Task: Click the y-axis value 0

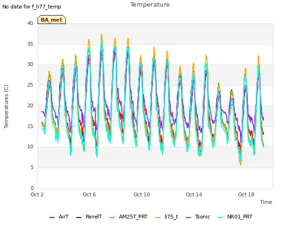Action: click(x=32, y=188)
